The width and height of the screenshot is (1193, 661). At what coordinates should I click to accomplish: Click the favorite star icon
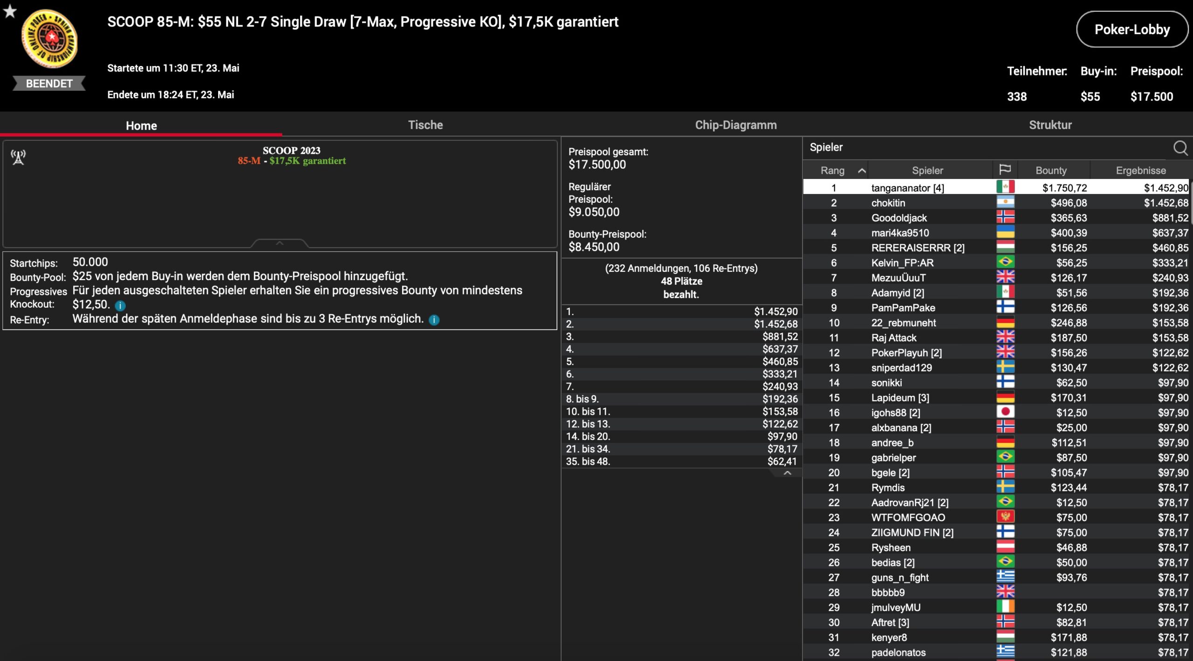point(10,11)
